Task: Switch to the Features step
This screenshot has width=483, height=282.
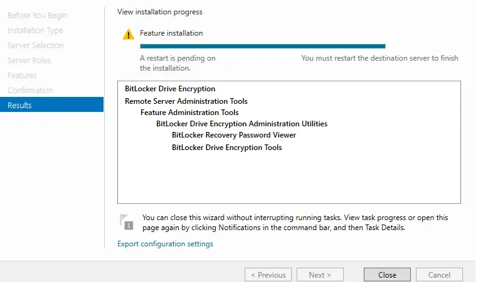Action: pyautogui.click(x=22, y=75)
